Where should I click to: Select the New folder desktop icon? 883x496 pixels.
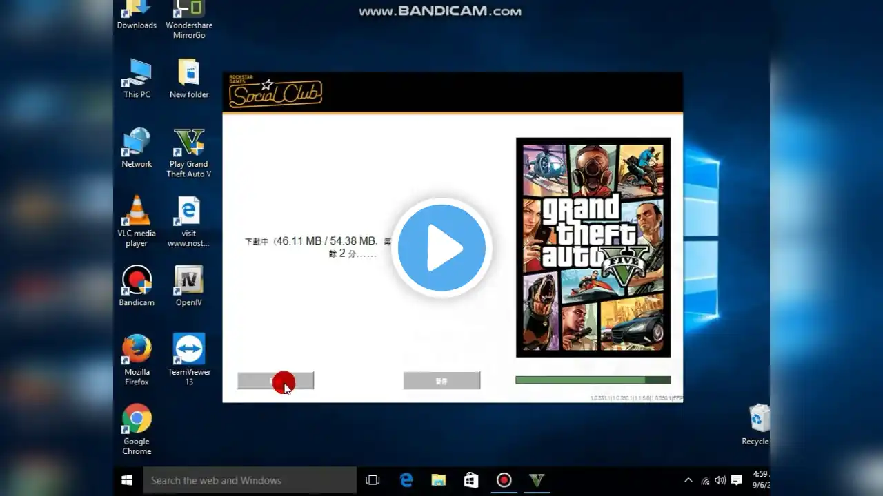(189, 78)
